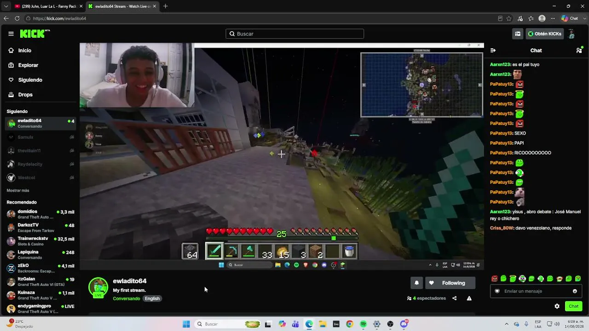Image resolution: width=589 pixels, height=331 pixels.
Task: Open the browser tab search dropdown
Action: pyautogui.click(x=6, y=6)
